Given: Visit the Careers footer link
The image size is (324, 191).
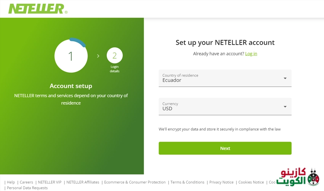Looking at the screenshot, I should coord(27,182).
